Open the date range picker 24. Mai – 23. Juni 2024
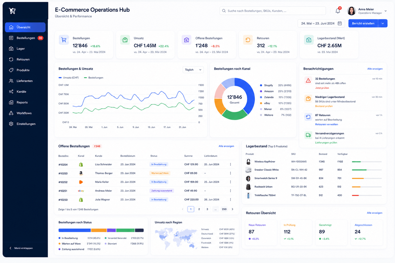This screenshot has height=263, width=395. [321, 23]
